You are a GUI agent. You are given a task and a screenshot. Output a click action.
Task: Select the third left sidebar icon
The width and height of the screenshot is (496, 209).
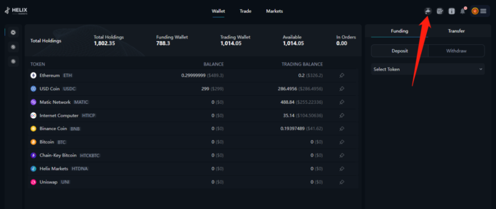point(13,61)
